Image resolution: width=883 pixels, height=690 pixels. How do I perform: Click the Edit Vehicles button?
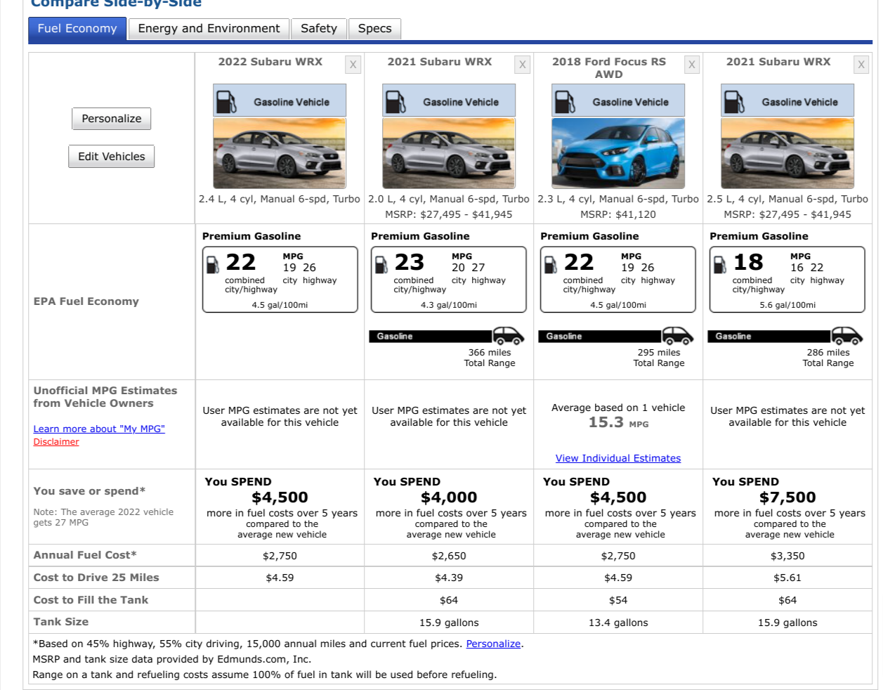point(111,157)
